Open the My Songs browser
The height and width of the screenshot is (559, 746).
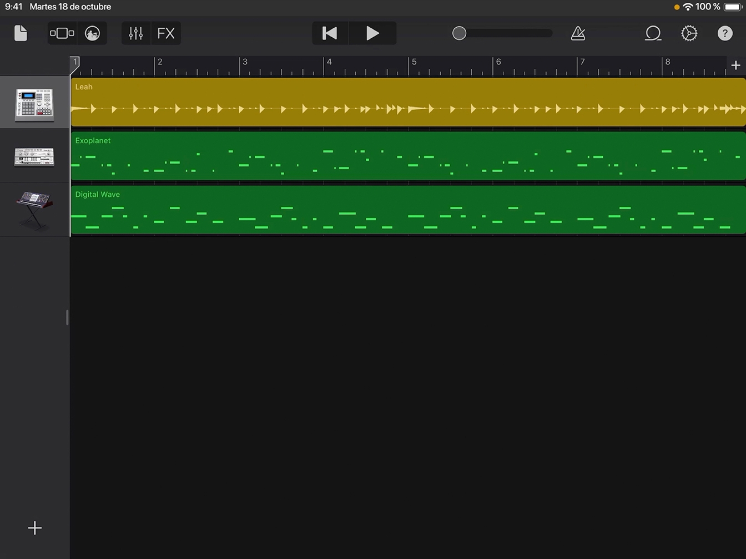pyautogui.click(x=21, y=33)
